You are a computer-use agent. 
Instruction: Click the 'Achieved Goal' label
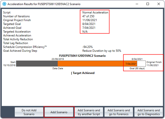click(x=12, y=28)
